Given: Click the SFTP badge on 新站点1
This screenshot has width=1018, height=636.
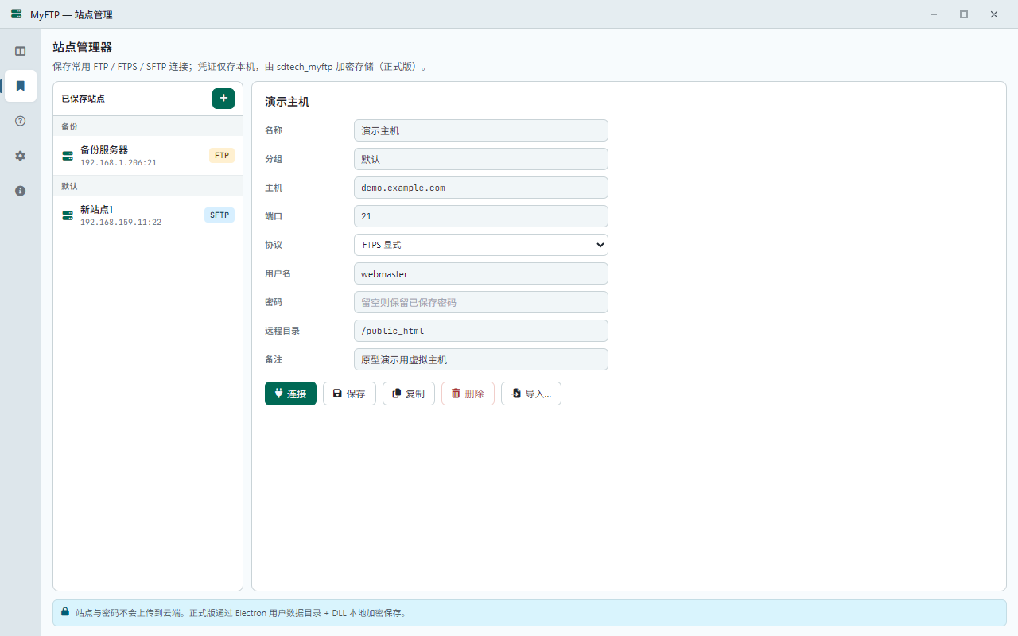Looking at the screenshot, I should (x=220, y=215).
